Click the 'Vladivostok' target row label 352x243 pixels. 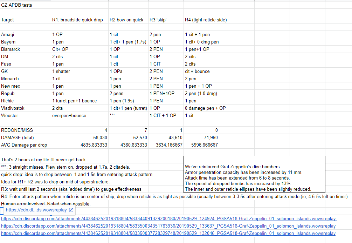pos(12,108)
